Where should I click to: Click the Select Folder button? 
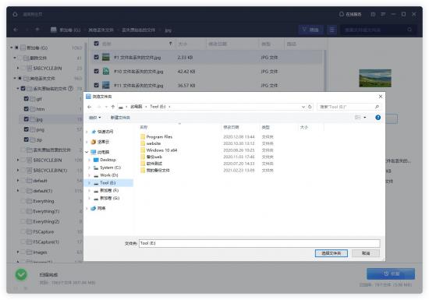[x=331, y=253]
